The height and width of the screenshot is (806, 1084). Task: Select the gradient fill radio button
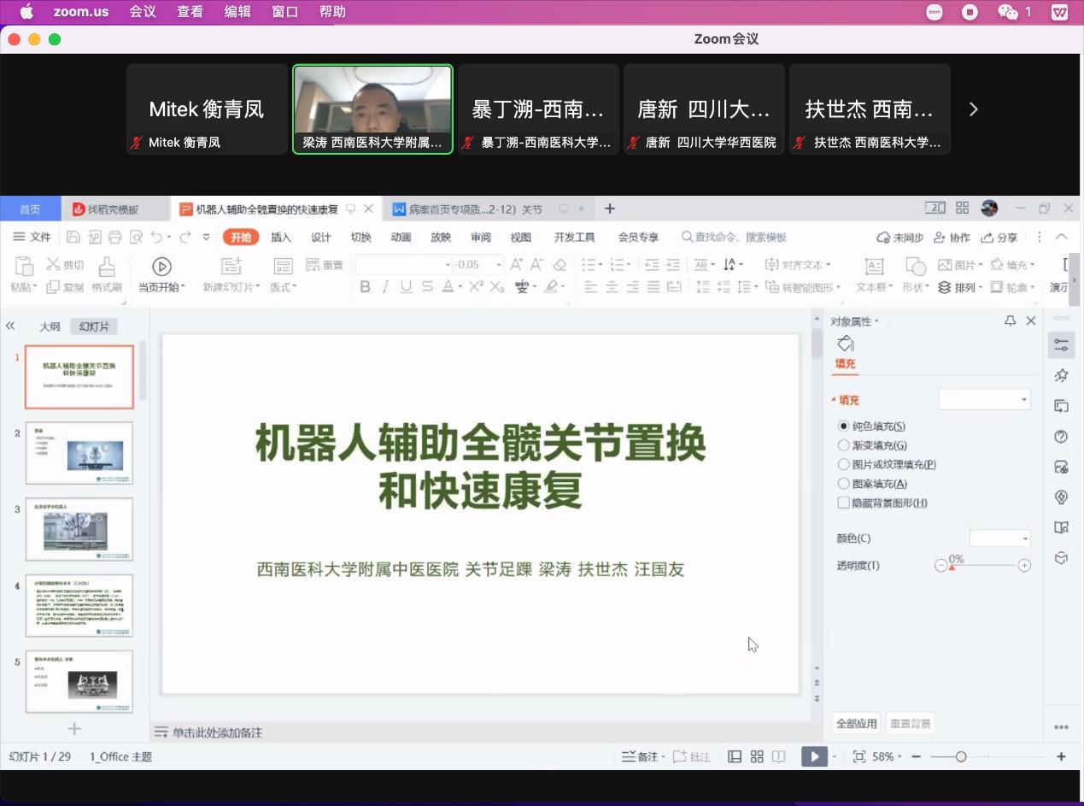pos(844,445)
